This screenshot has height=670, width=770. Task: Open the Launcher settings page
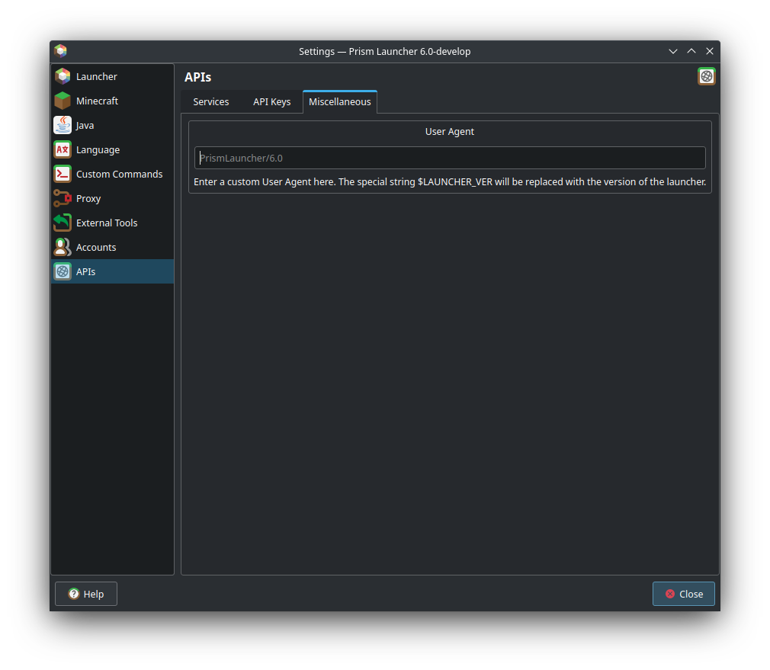tap(113, 76)
